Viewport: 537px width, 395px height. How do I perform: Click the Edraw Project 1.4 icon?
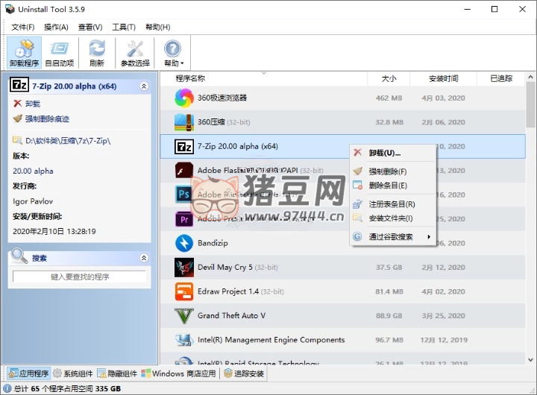[184, 291]
